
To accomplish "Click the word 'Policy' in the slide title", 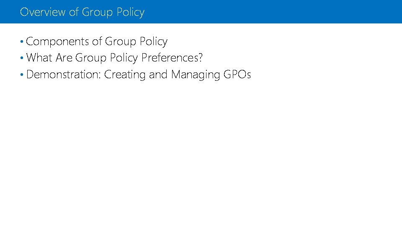I will coord(131,12).
